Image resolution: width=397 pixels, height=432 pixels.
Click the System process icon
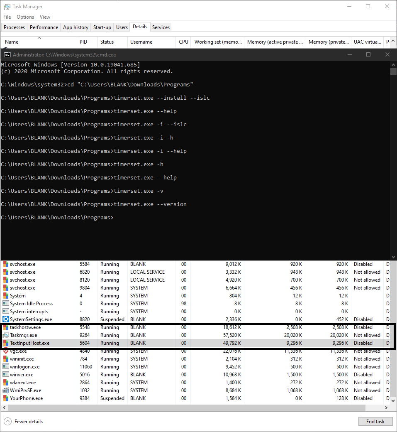(x=5, y=296)
